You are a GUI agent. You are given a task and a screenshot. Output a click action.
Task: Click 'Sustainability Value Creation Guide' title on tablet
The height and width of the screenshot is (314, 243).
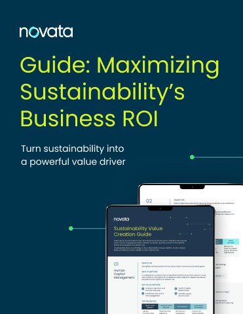click(138, 232)
